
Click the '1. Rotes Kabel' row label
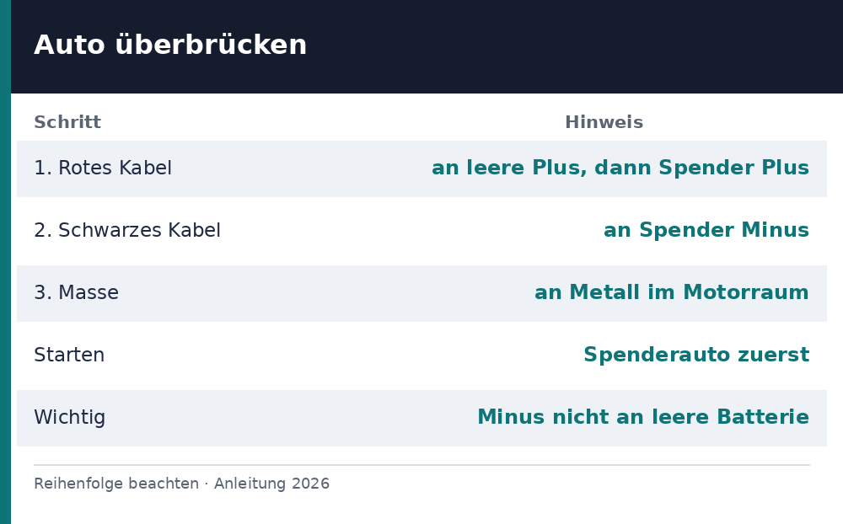(x=103, y=168)
